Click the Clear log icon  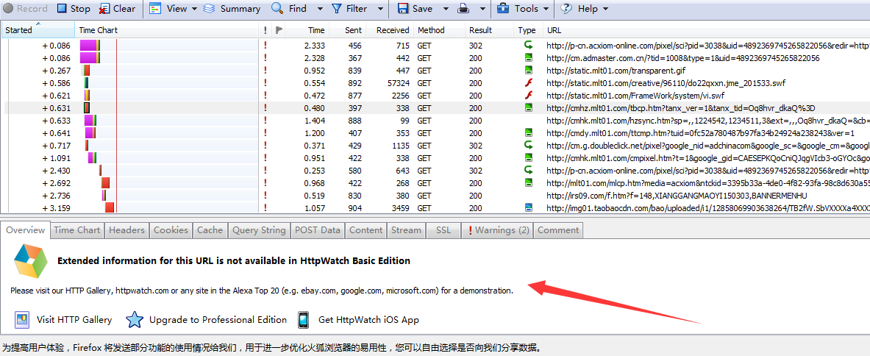pyautogui.click(x=105, y=9)
